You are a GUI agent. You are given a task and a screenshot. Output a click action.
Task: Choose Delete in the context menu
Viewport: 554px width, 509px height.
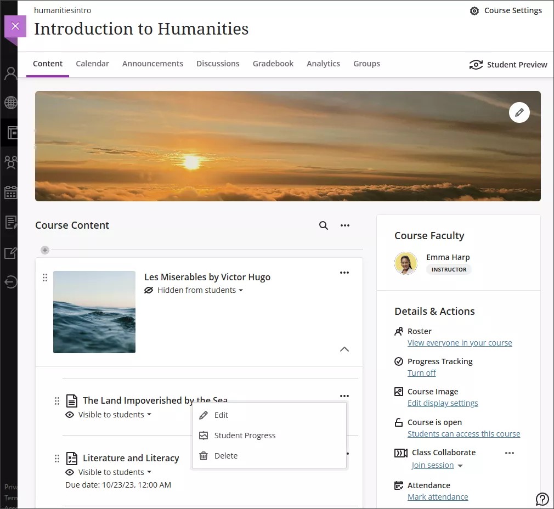(225, 456)
